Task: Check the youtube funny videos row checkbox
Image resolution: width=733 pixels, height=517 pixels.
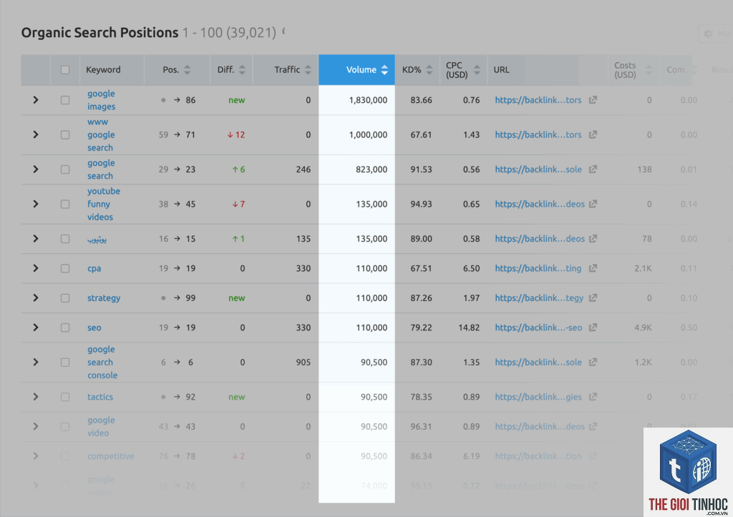Action: (x=65, y=204)
